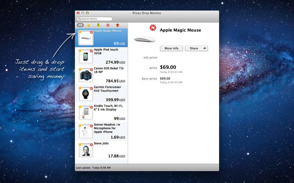Toggle star on Kindle Touch row
The image size is (294, 183).
[x=80, y=107]
